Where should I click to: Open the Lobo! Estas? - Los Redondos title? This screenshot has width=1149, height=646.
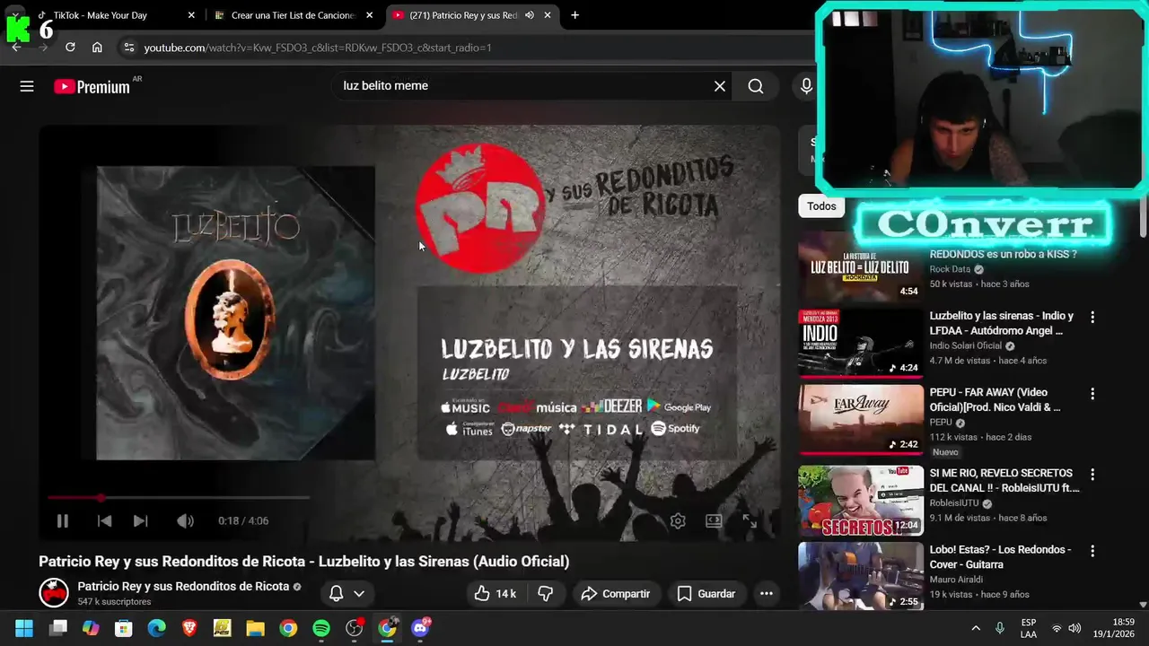tap(1000, 556)
